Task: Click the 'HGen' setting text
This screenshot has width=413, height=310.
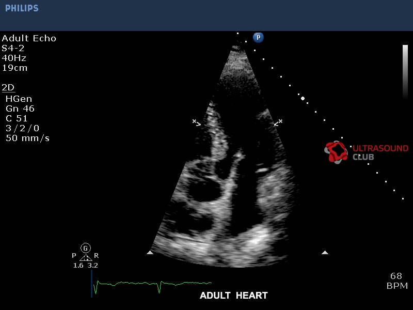Action: click(x=19, y=99)
